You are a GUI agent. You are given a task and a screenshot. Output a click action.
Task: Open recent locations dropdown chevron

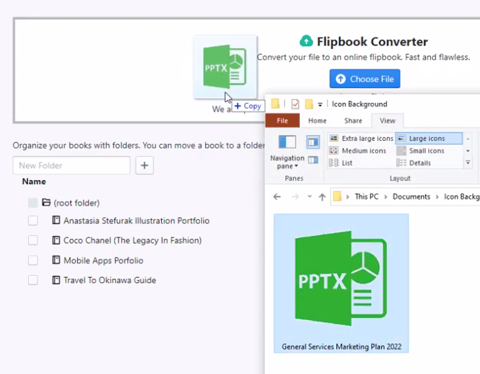(x=310, y=197)
